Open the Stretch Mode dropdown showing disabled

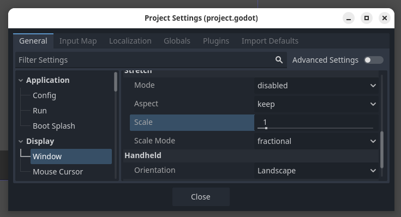[x=316, y=86]
